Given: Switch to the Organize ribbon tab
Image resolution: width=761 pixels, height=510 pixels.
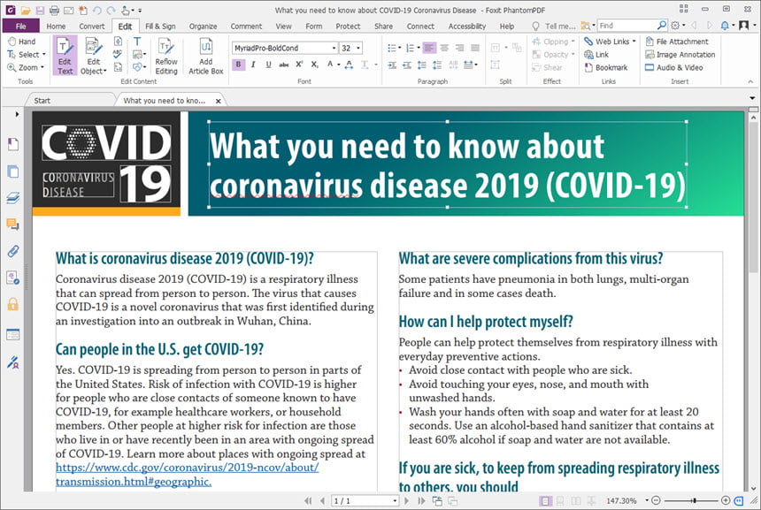Looking at the screenshot, I should tap(203, 27).
